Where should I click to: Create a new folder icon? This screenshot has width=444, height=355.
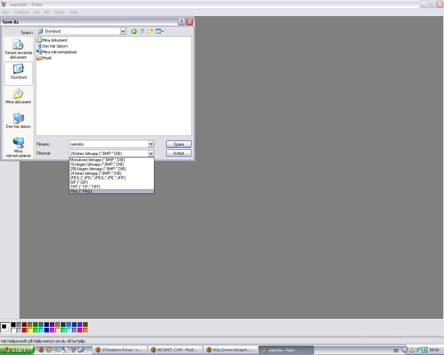pos(150,31)
